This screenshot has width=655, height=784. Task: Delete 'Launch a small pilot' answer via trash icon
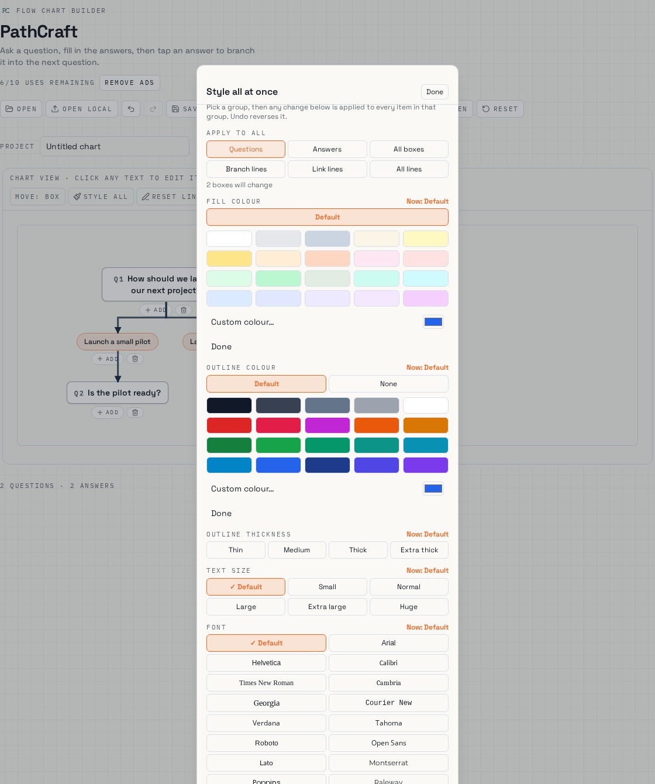135,359
